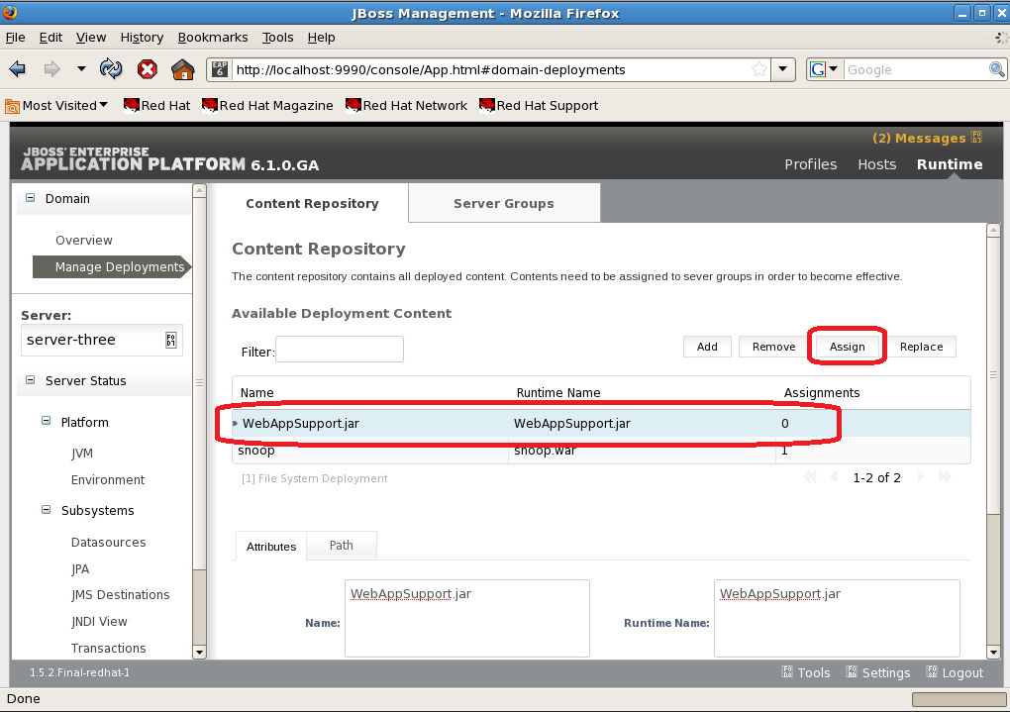This screenshot has height=712, width=1010.
Task: Open the Datasources subsystem
Action: (108, 543)
